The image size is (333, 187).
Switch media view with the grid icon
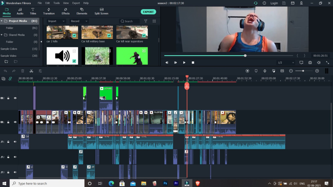154,21
